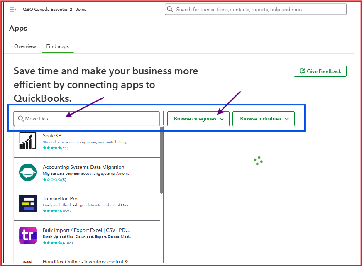The width and height of the screenshot is (362, 266).
Task: Expand the Browse categories dropdown
Action: pos(198,119)
